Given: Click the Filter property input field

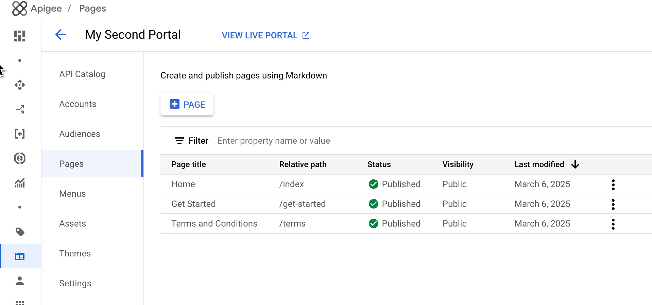Looking at the screenshot, I should 274,141.
